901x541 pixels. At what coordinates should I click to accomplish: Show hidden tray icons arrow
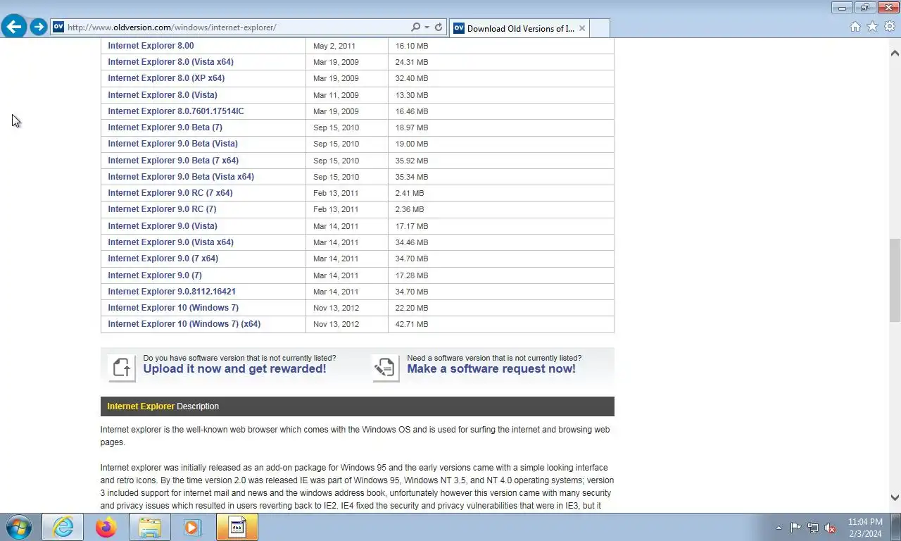point(779,528)
